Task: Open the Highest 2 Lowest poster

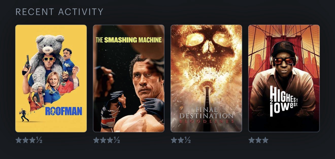Action: pos(284,78)
